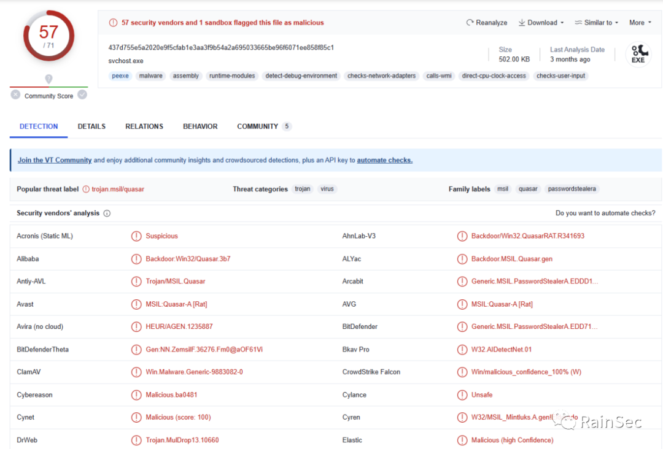Open the RELATIONS tab
The height and width of the screenshot is (449, 663).
click(x=144, y=126)
